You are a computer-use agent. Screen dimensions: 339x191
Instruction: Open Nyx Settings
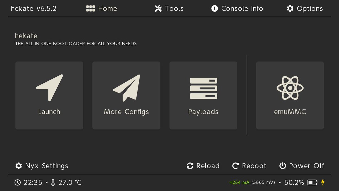[42, 166]
